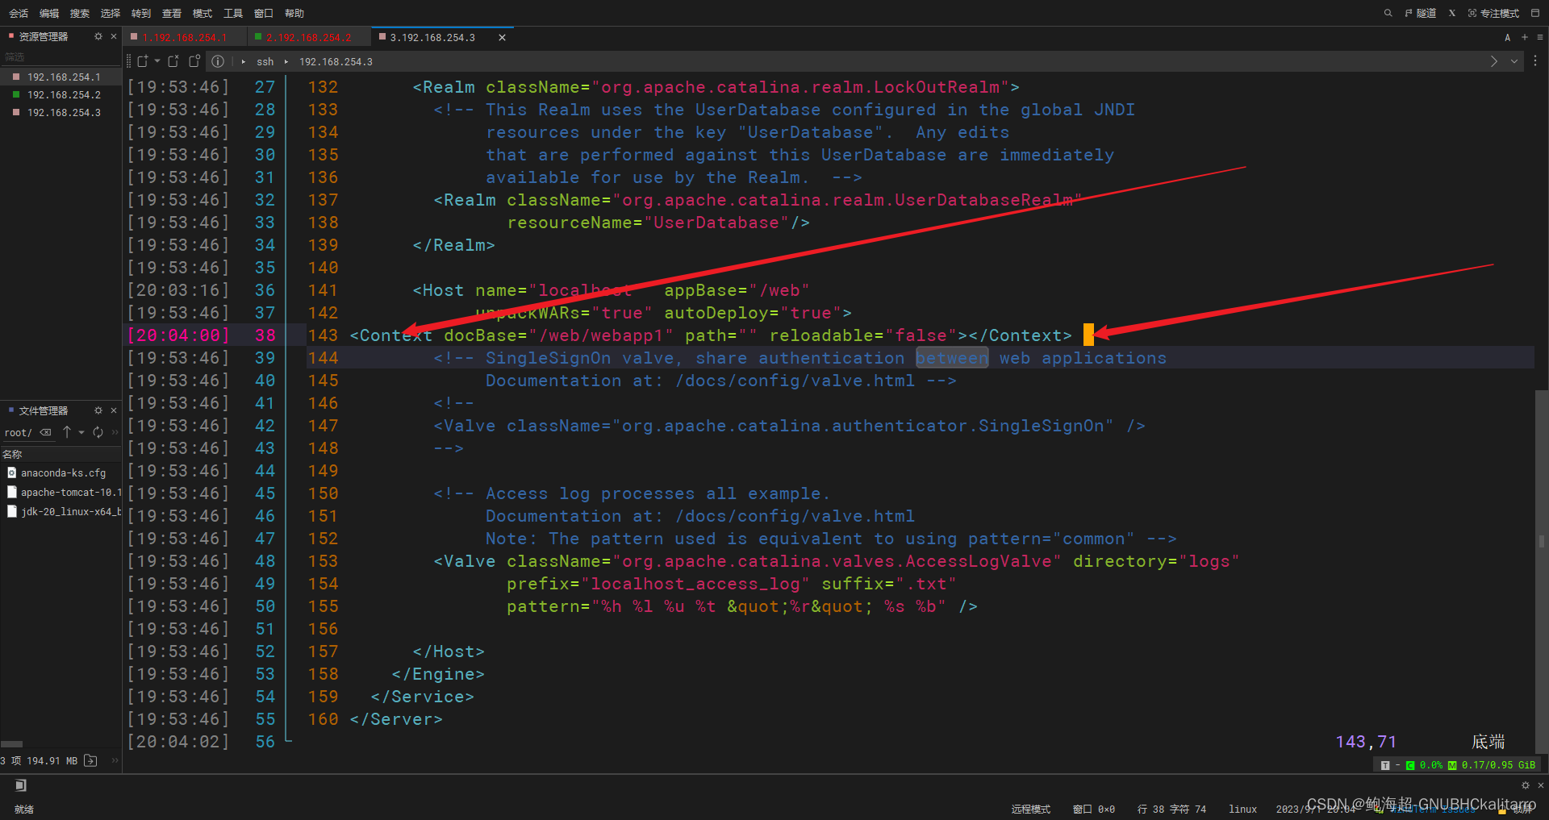This screenshot has width=1549, height=820.
Task: Open the 模式 menu
Action: pos(202,14)
